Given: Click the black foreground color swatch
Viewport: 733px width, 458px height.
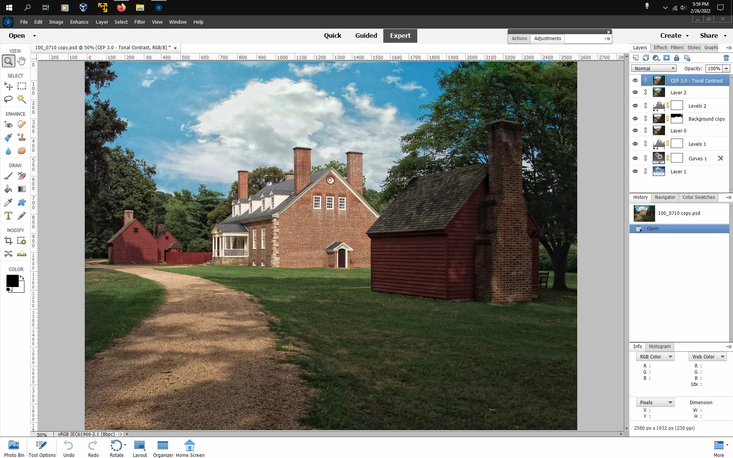Looking at the screenshot, I should [12, 281].
